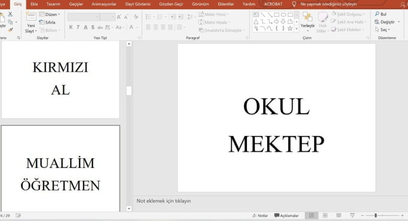Click the bullets list icon
The image size is (408, 221).
coord(149,17)
